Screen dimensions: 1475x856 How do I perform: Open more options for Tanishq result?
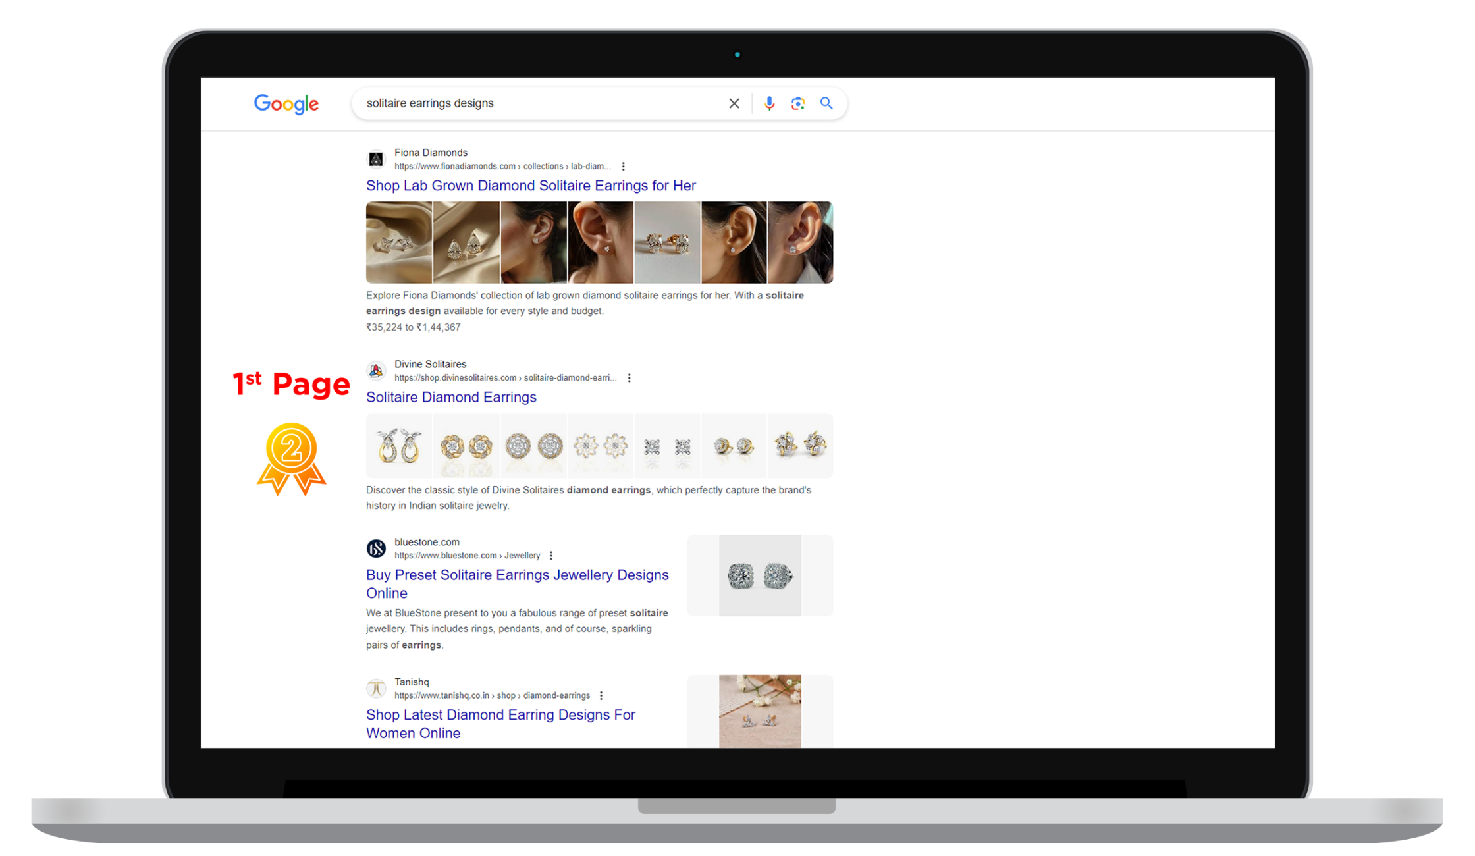click(x=601, y=695)
